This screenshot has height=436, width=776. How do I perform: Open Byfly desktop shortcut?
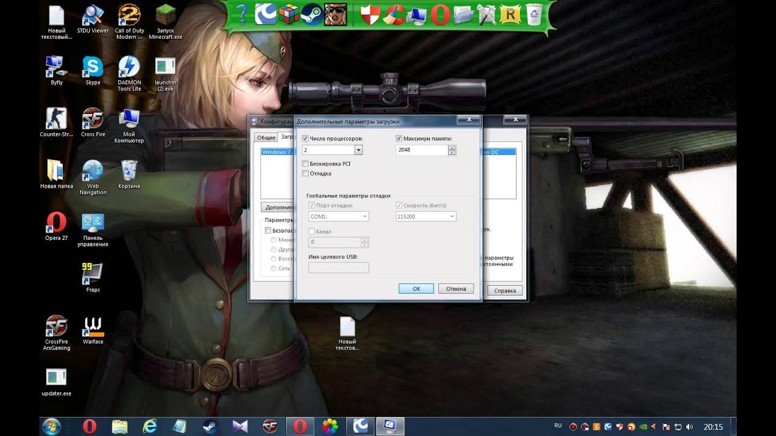(56, 71)
